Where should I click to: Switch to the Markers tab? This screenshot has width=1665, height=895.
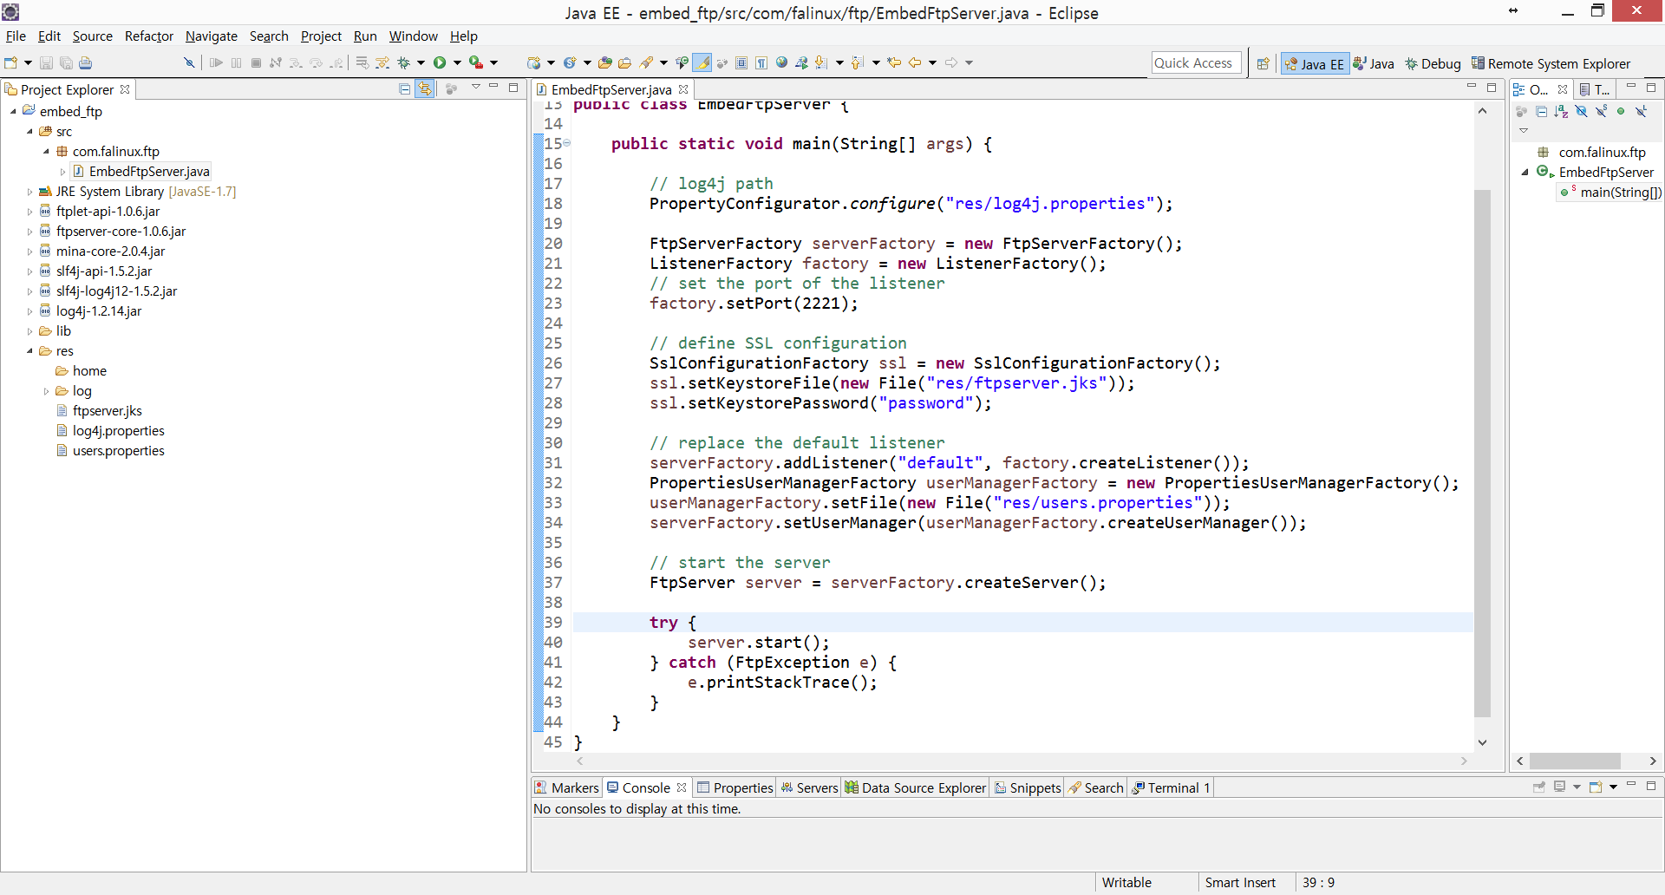coord(567,787)
